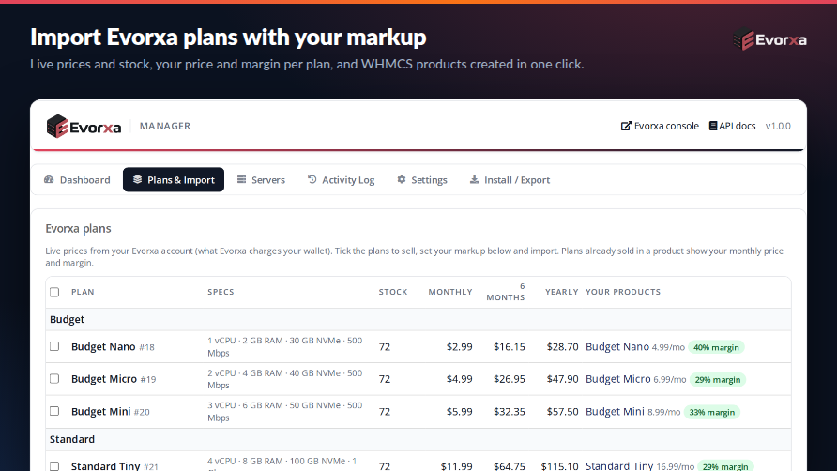Select the Plans & Import tab

pyautogui.click(x=174, y=180)
